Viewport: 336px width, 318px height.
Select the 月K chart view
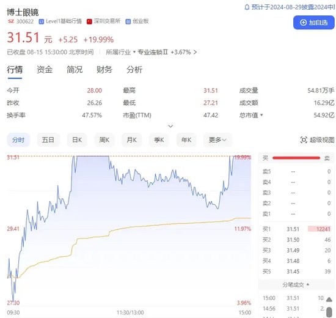point(131,140)
